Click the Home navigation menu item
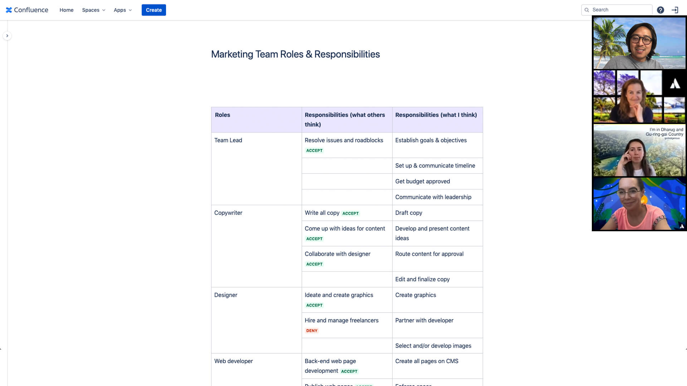 (x=66, y=9)
